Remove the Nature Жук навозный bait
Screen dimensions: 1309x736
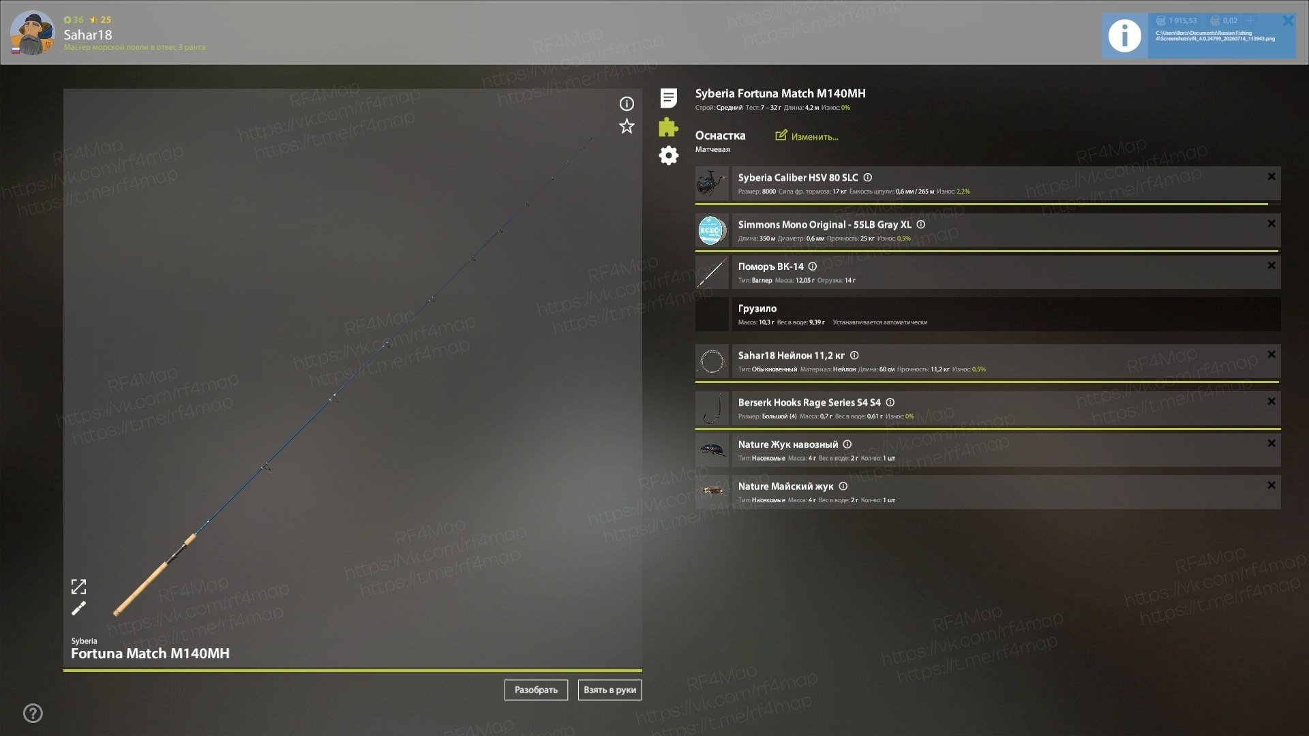(x=1272, y=443)
